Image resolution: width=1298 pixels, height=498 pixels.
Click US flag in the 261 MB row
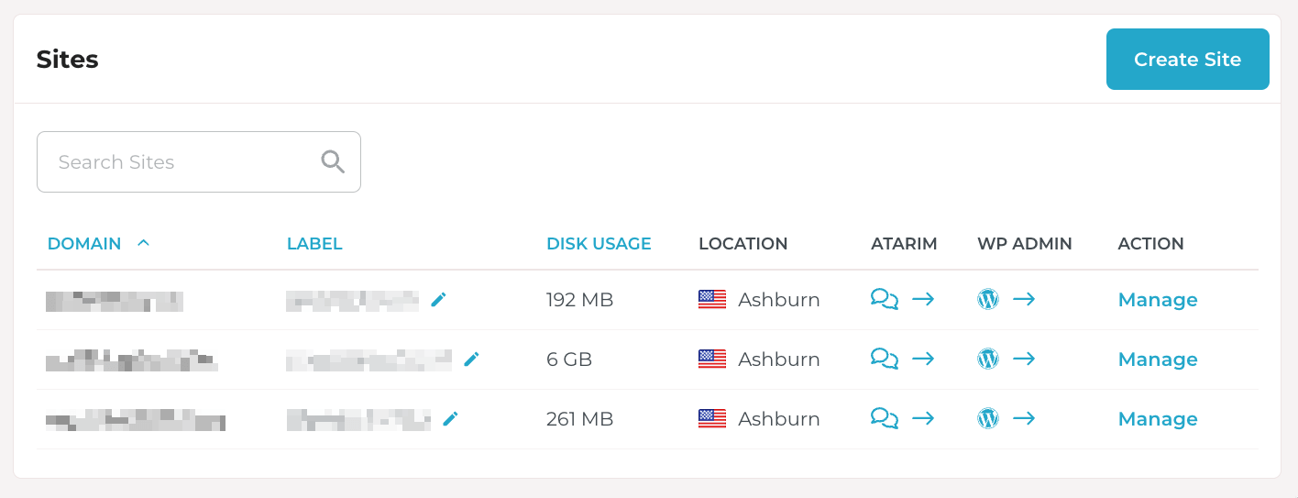pos(712,418)
